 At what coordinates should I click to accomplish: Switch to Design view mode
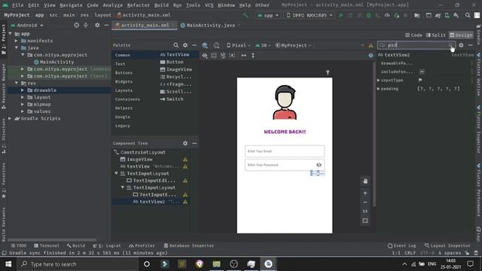[x=461, y=35]
